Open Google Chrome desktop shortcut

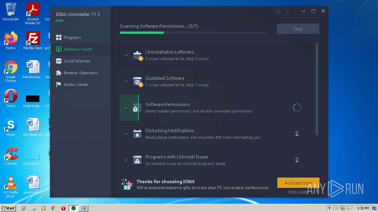click(11, 71)
